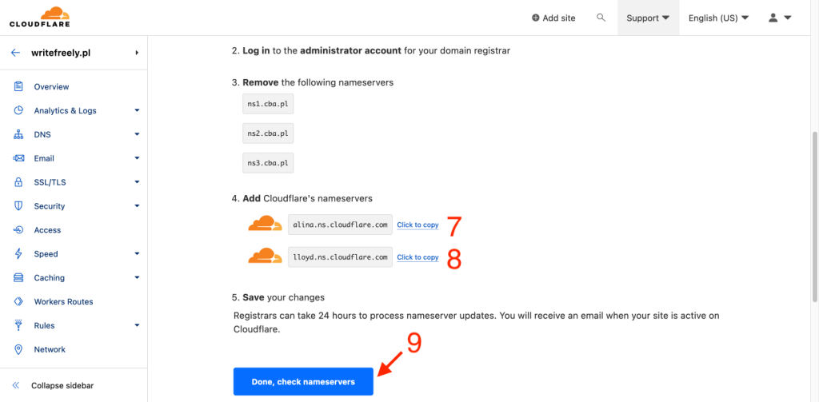Expand the Analytics & Logs section
Viewport: 819px width, 402px height.
tap(137, 110)
